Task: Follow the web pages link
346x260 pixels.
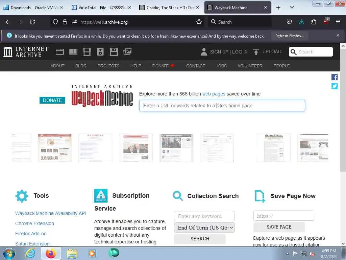Action: tap(214, 94)
